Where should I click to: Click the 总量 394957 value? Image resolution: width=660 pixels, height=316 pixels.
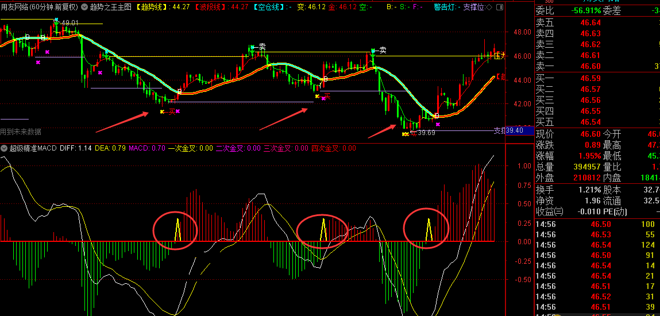pyautogui.click(x=587, y=167)
